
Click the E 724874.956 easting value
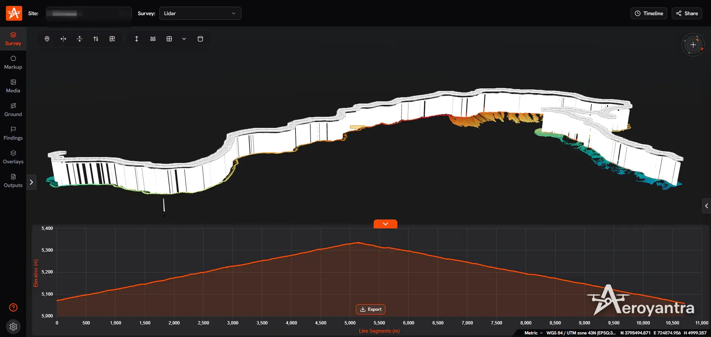[x=667, y=333]
